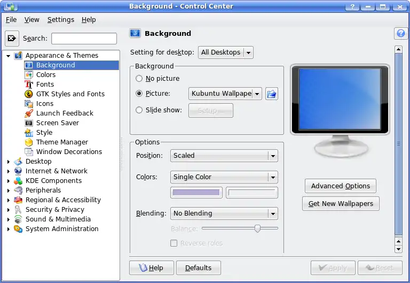
Task: Open the View menu
Action: coord(32,20)
